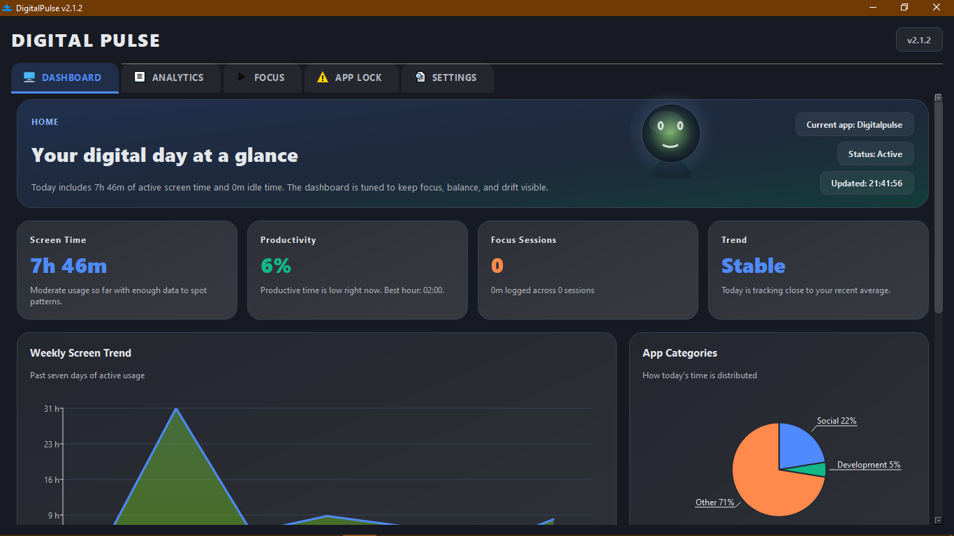Screen dimensions: 954x536
Task: Click the 6% productivity value
Action: tap(276, 266)
